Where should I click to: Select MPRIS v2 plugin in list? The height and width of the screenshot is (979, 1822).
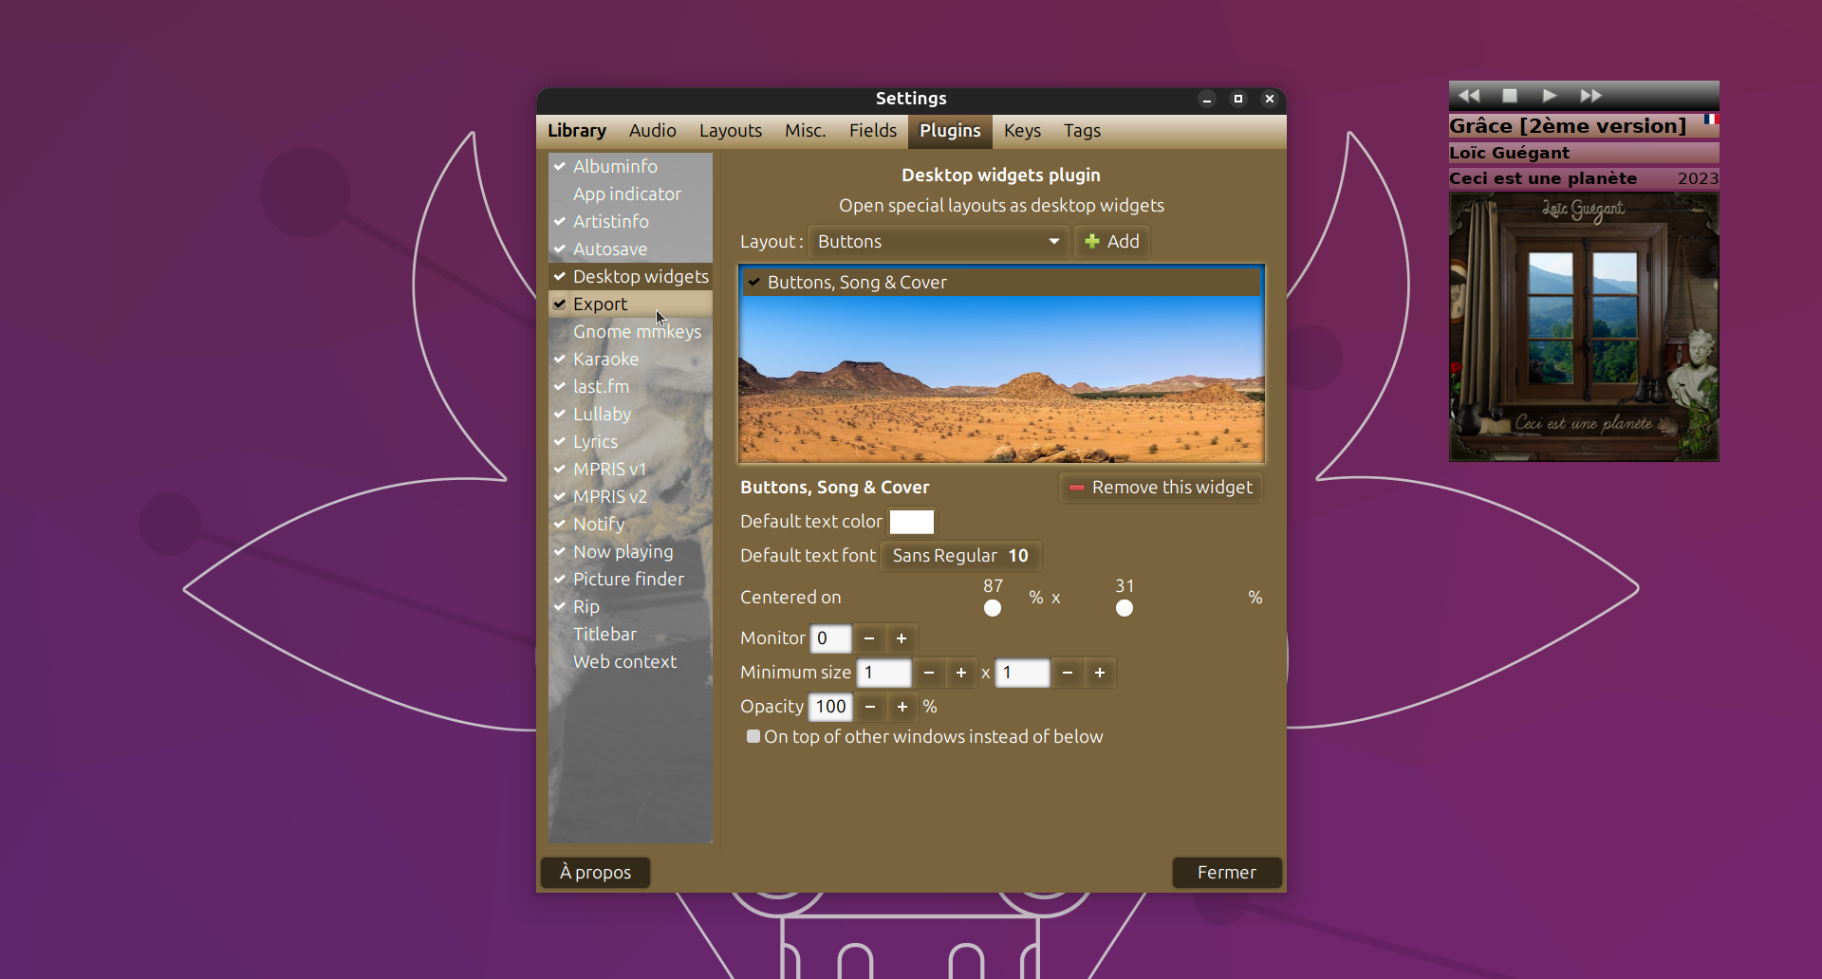point(631,496)
